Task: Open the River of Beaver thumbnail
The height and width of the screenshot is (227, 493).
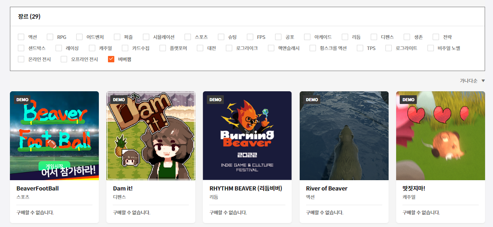Action: (344, 136)
